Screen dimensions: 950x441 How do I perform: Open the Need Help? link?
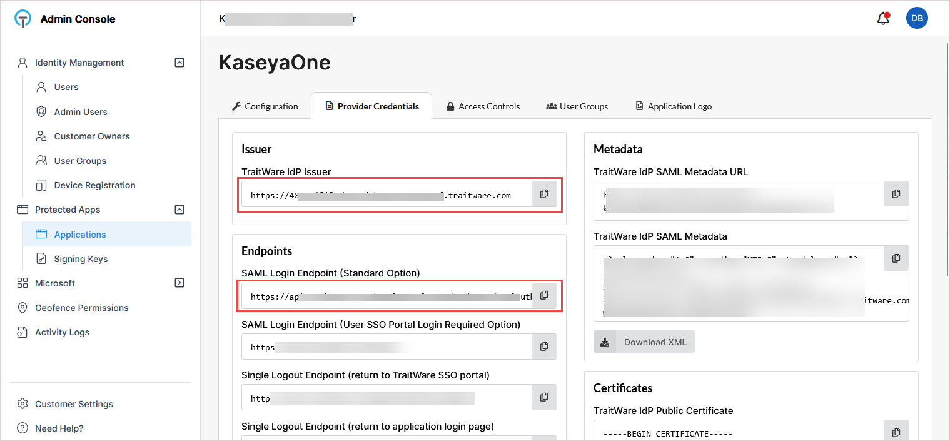click(x=59, y=428)
